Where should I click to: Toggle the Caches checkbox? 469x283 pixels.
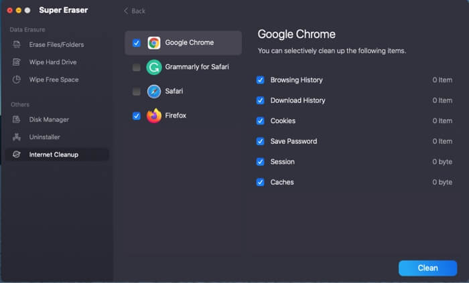click(x=260, y=182)
